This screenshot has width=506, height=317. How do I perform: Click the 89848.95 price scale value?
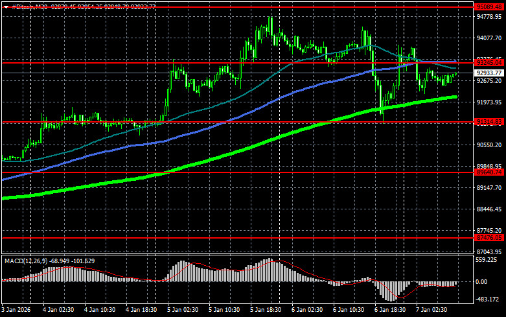[x=489, y=166]
